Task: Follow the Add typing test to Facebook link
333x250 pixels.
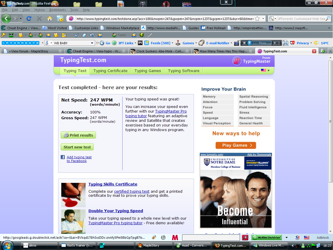Action: [79, 159]
